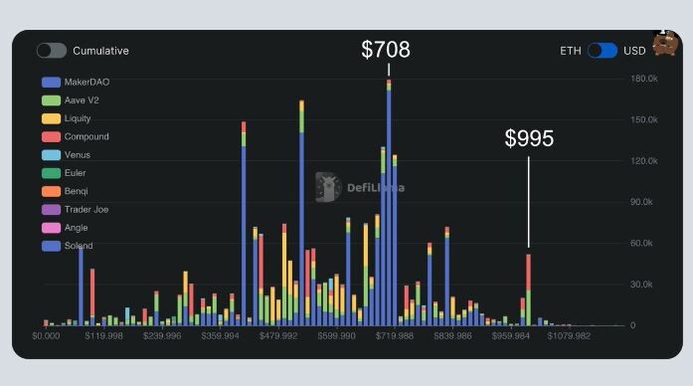Click the 180.0k y-axis value
Viewport: 693px width, 386px height.
(644, 79)
